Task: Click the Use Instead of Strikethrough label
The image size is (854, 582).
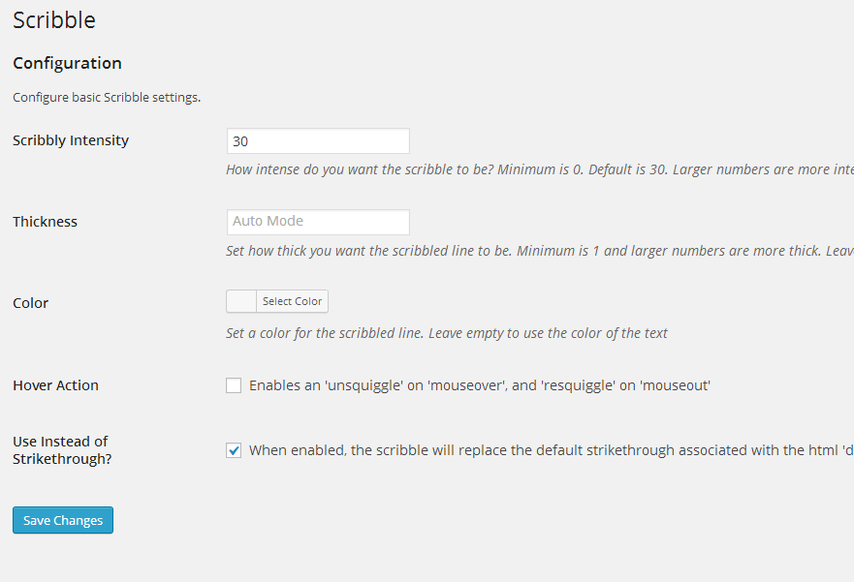Action: pos(61,450)
